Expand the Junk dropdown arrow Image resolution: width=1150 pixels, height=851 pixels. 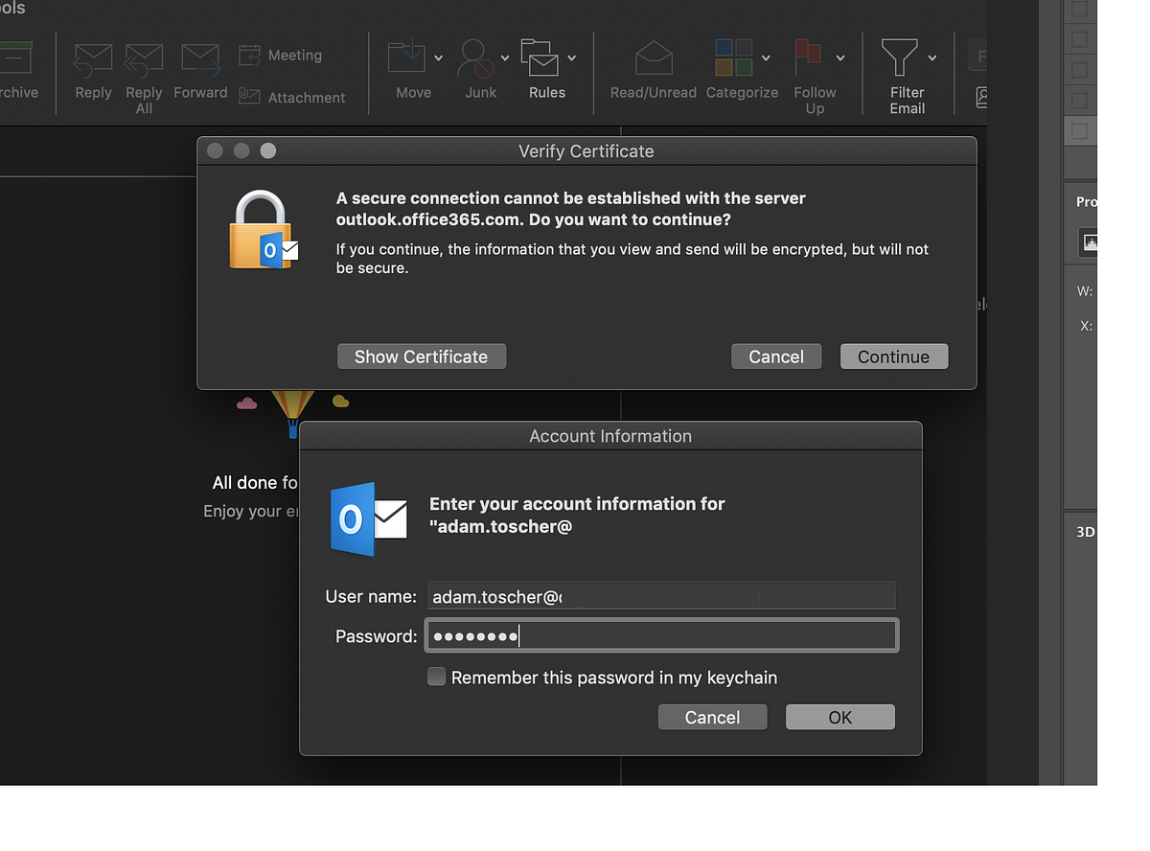(x=505, y=58)
